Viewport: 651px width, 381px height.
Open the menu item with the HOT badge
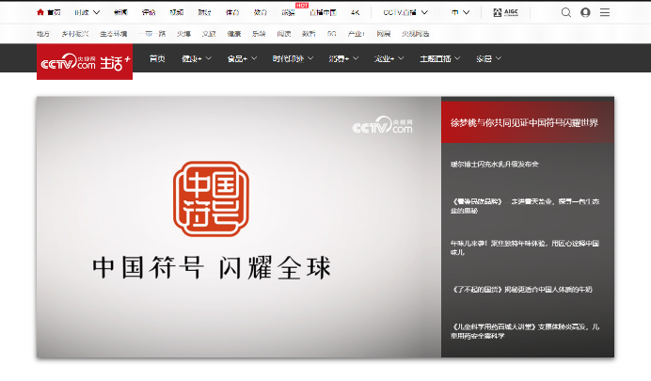pyautogui.click(x=289, y=12)
